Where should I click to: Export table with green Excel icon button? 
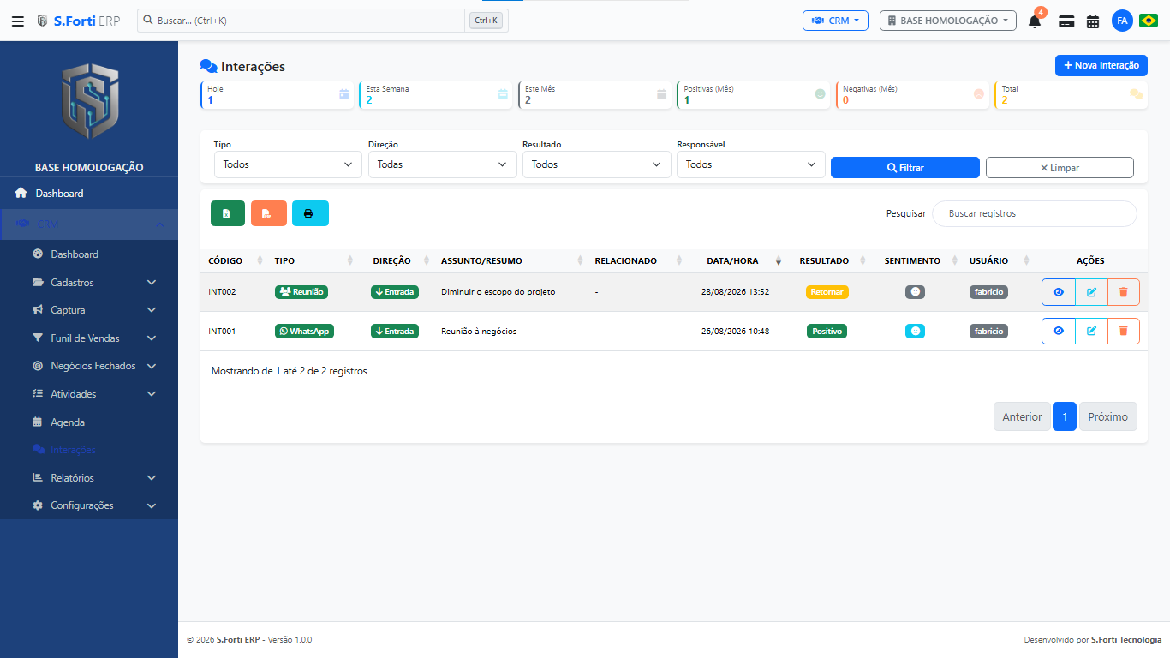tap(228, 213)
